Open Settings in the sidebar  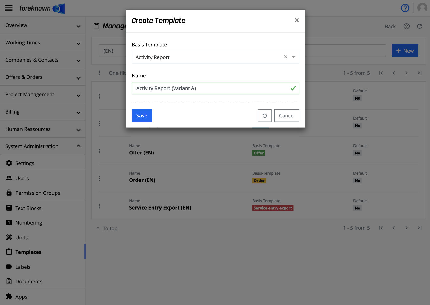pyautogui.click(x=43, y=163)
